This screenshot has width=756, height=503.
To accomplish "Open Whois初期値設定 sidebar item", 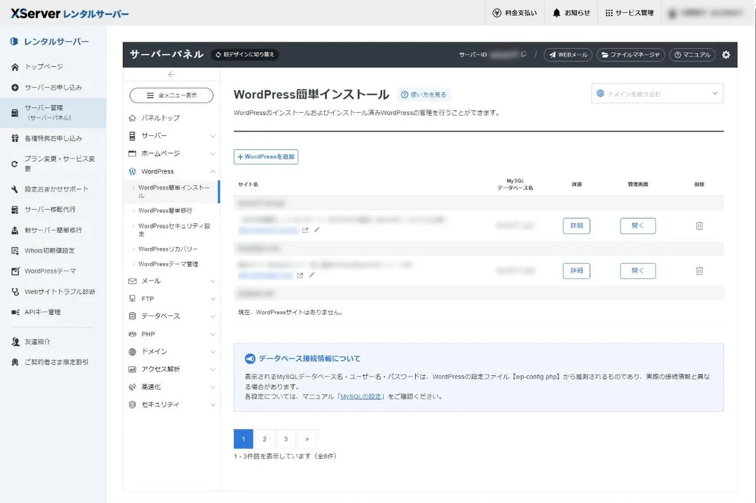I will [x=53, y=251].
